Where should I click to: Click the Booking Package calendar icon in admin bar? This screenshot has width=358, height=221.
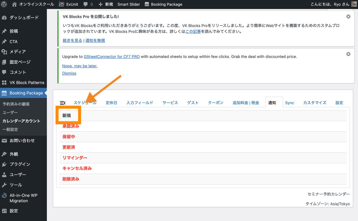[x=147, y=4]
